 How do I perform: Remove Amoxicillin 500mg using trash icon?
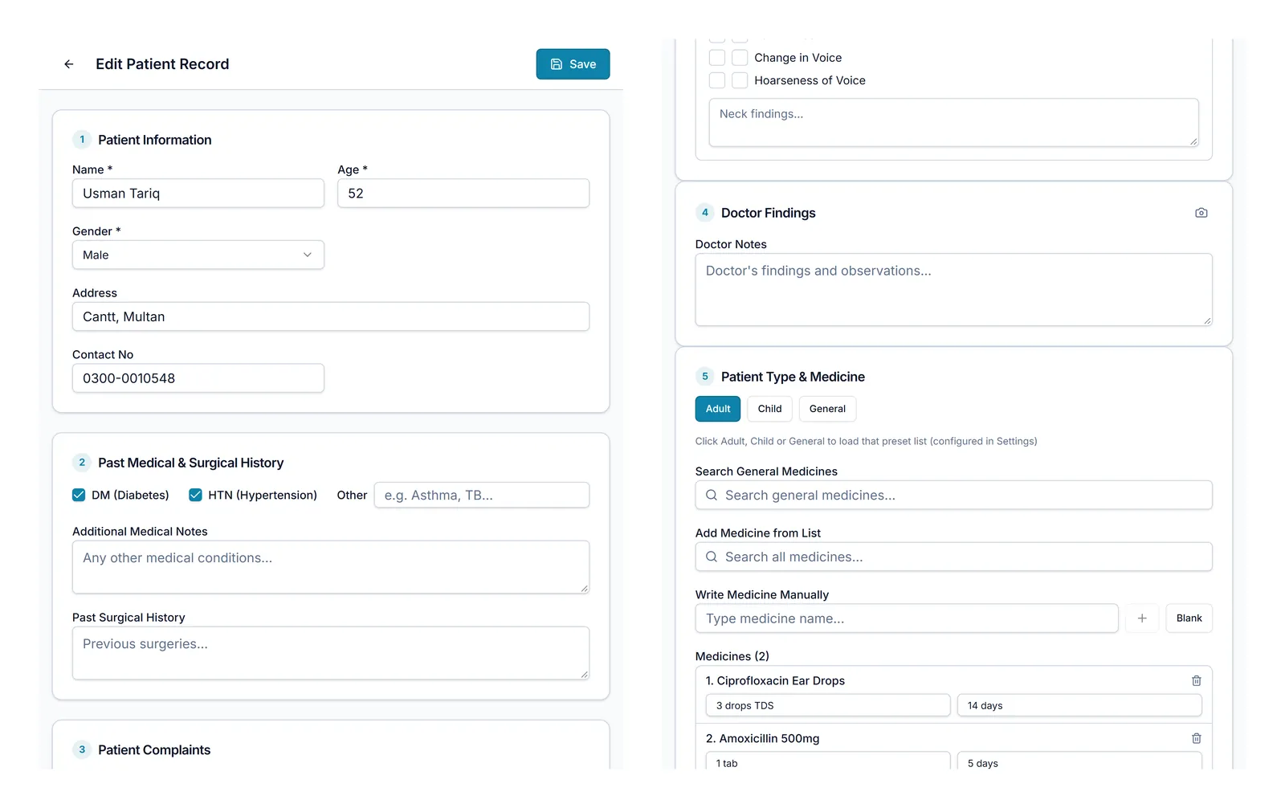click(1196, 738)
